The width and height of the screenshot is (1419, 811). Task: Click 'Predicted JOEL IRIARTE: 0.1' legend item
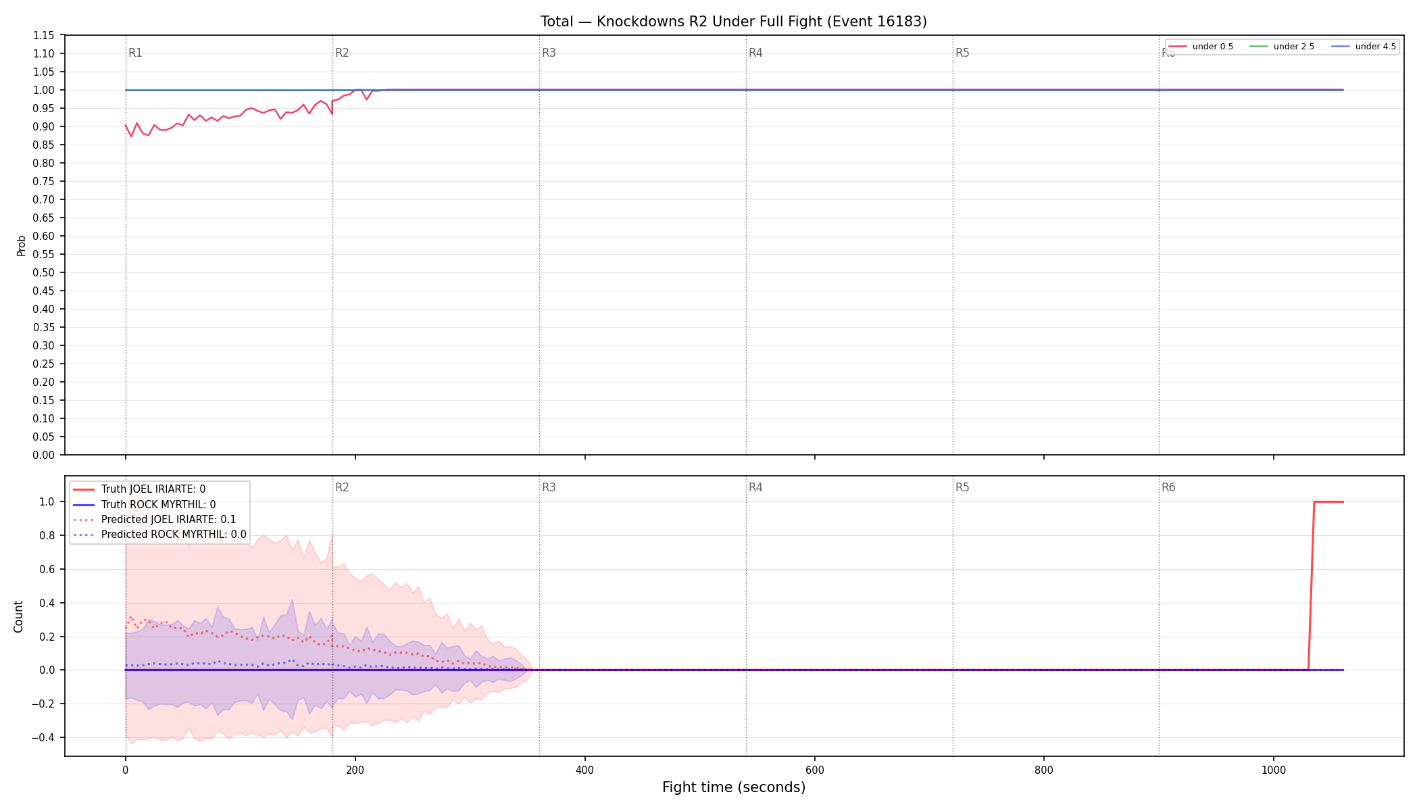pos(155,520)
